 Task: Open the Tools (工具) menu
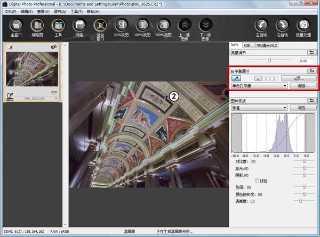click(76, 12)
